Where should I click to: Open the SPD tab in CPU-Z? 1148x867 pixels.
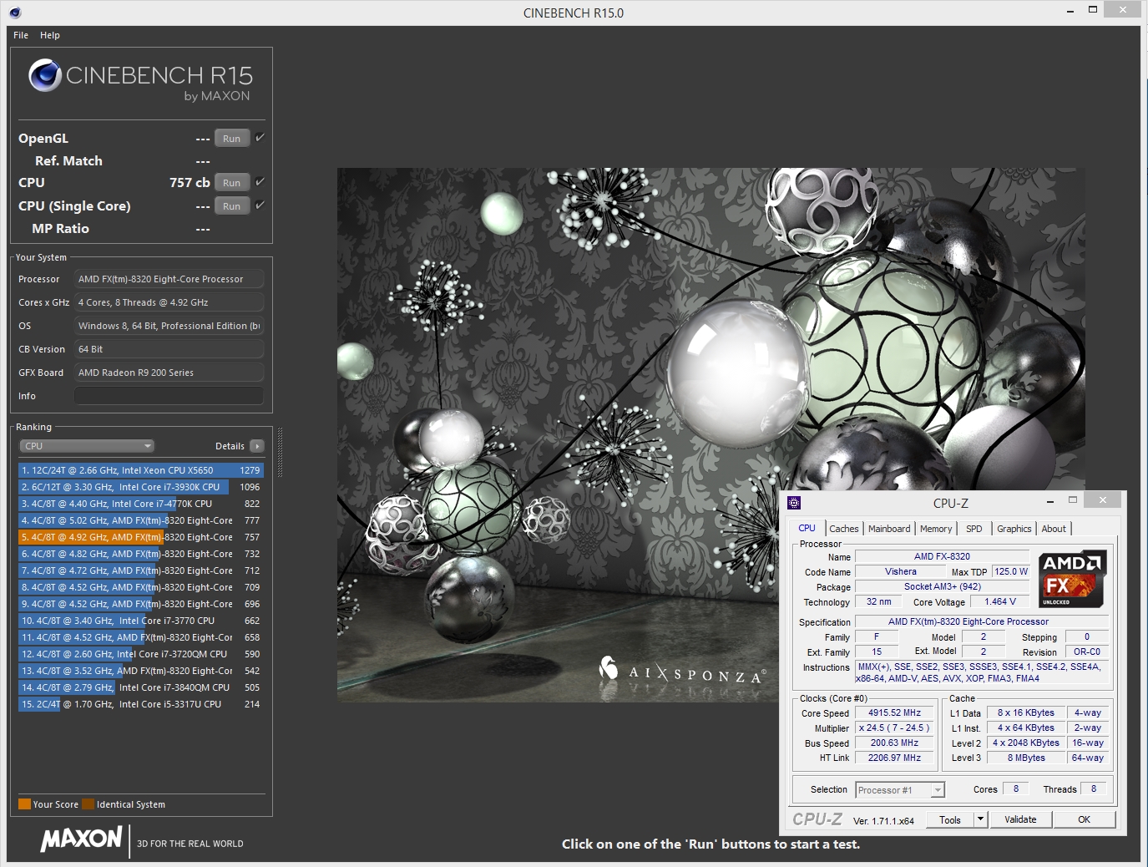coord(974,529)
